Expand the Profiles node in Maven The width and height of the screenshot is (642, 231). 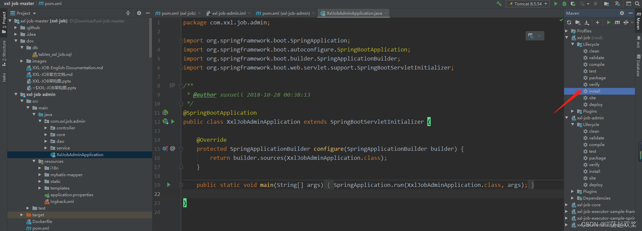click(566, 31)
